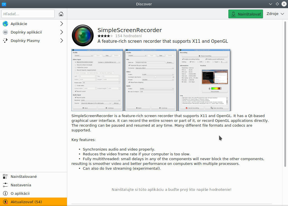Click the Doplnky Plasmy icon
The width and height of the screenshot is (288, 206).
click(x=5, y=41)
